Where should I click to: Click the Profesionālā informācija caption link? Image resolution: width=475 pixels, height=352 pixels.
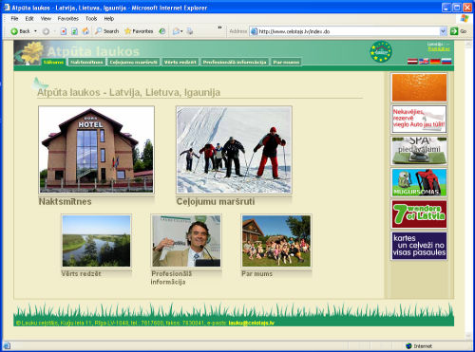pos(171,278)
